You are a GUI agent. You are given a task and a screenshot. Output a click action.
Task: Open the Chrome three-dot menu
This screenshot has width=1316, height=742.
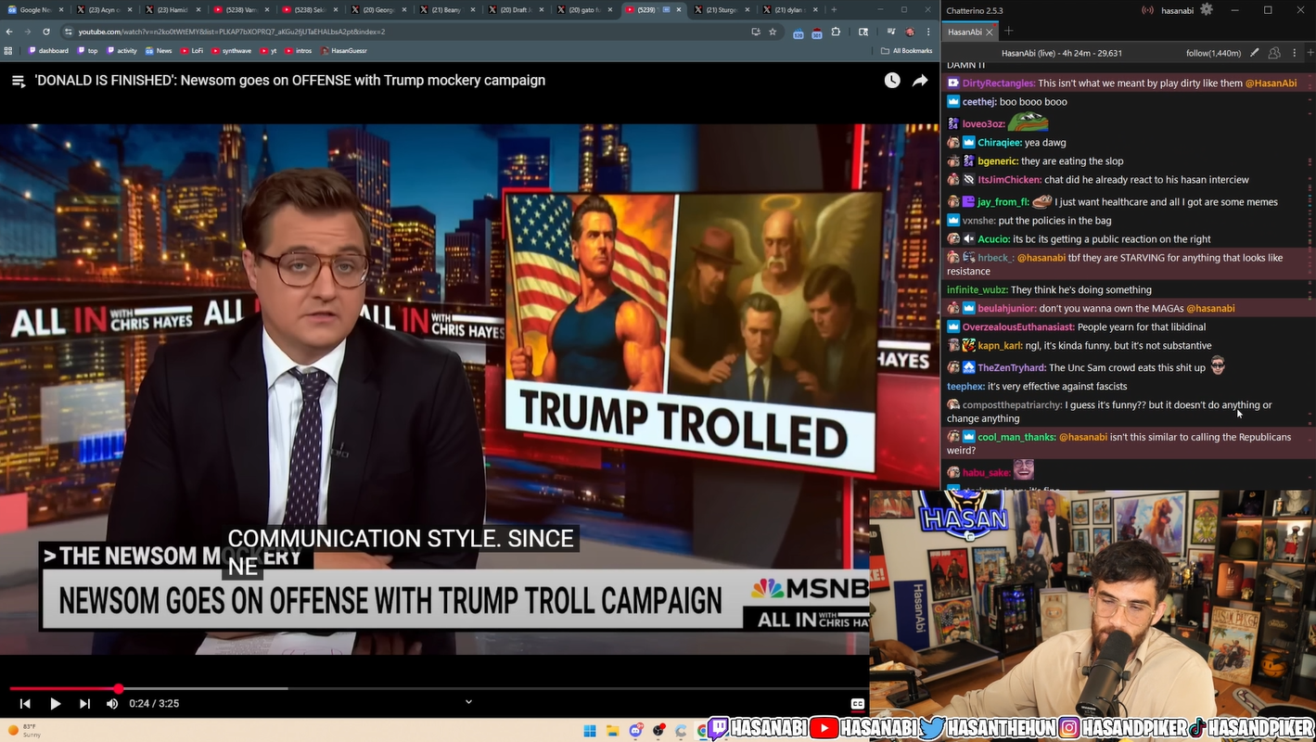928,32
